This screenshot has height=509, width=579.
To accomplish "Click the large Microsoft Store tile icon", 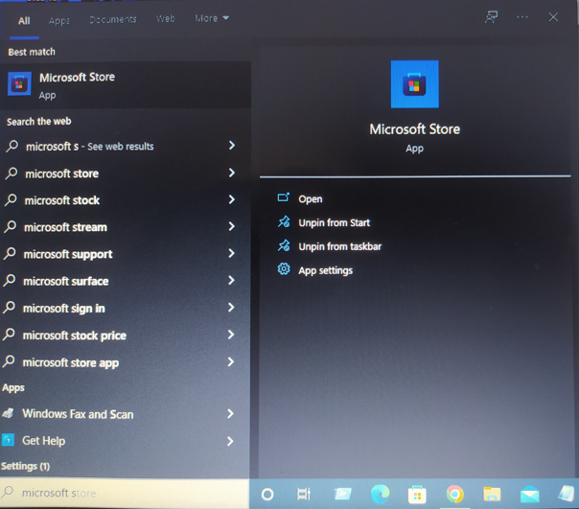I will [415, 84].
